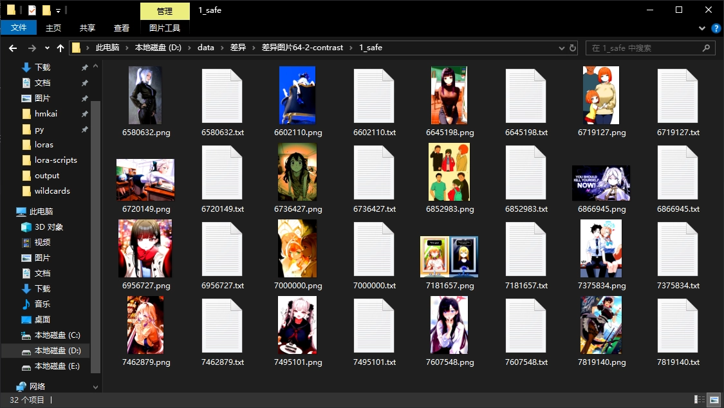Expand the ribbon using the chevron near Help
The image size is (724, 408).
[702, 28]
